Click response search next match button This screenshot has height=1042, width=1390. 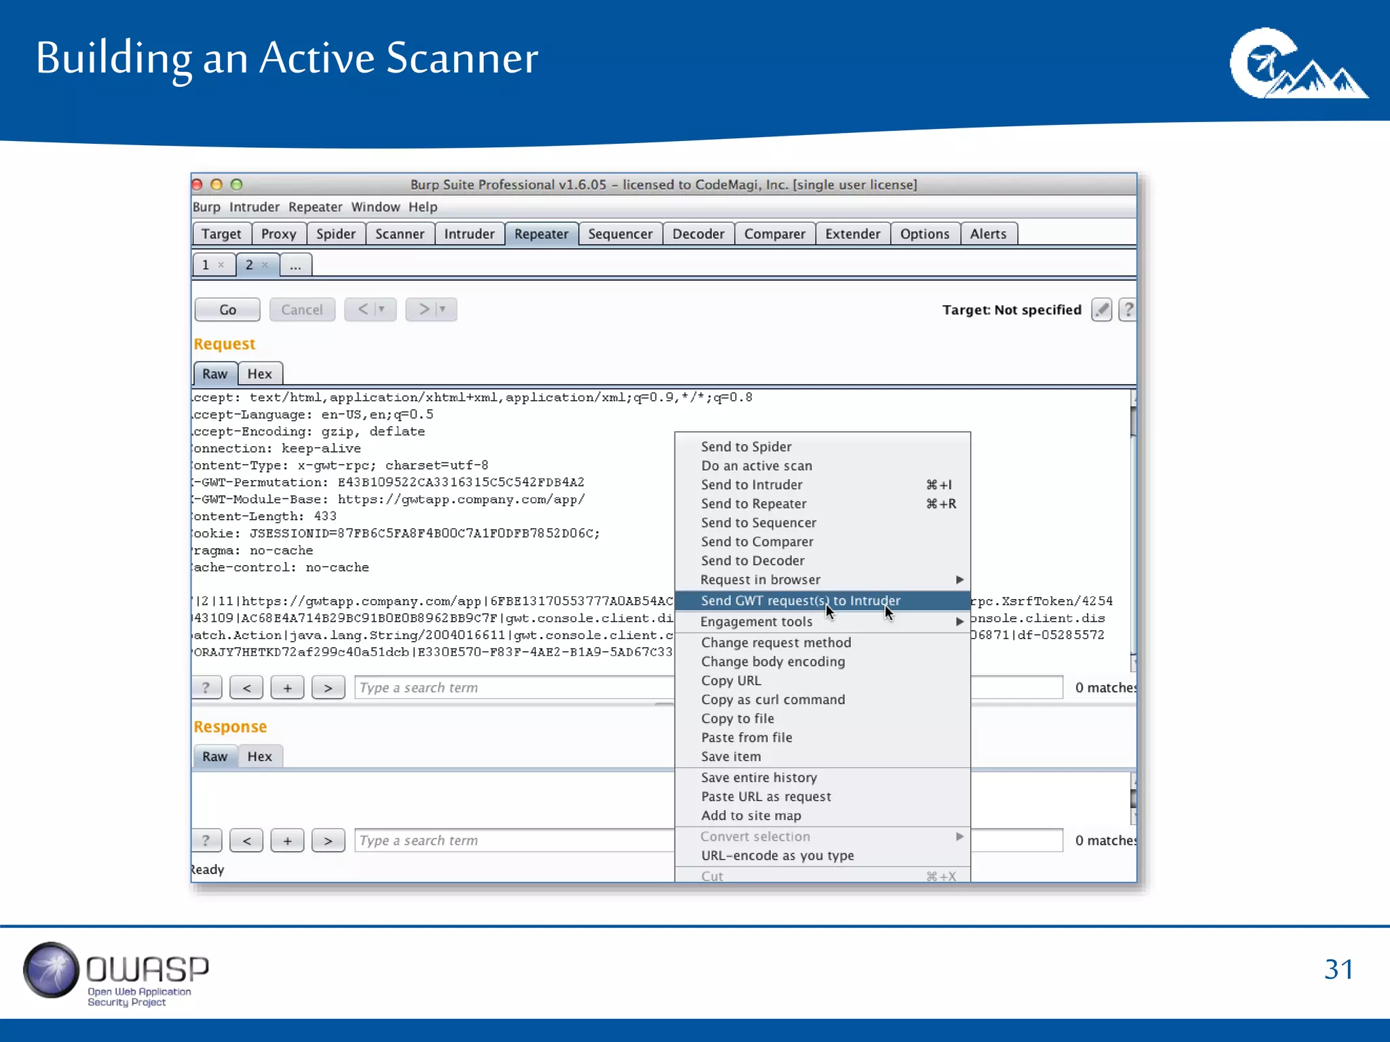click(x=328, y=841)
